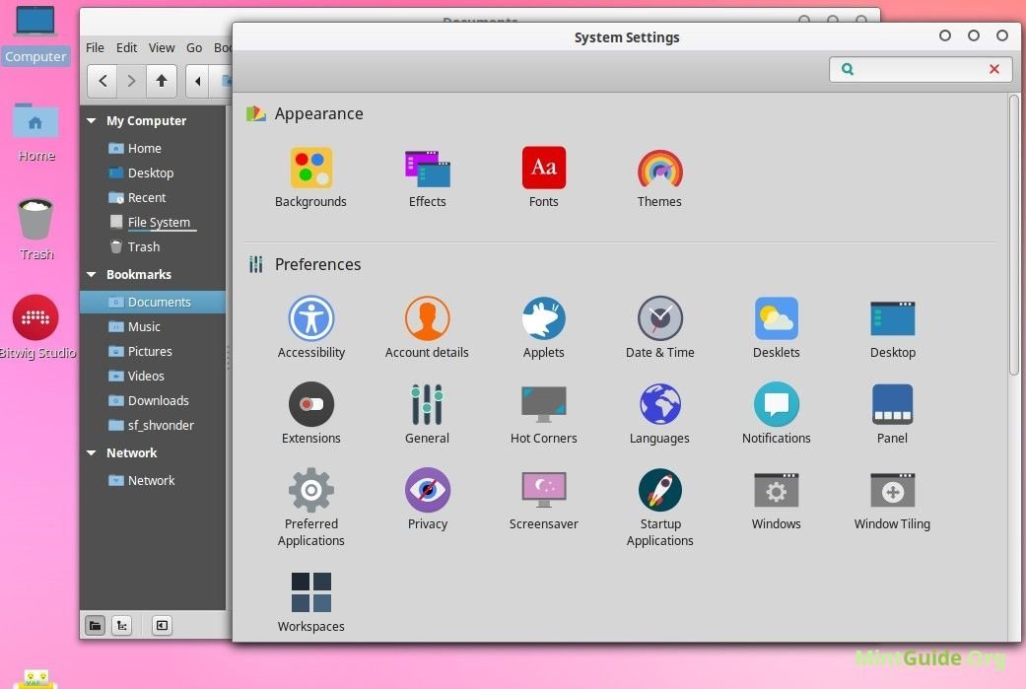The height and width of the screenshot is (689, 1026).
Task: Open the Themes settings
Action: click(658, 168)
